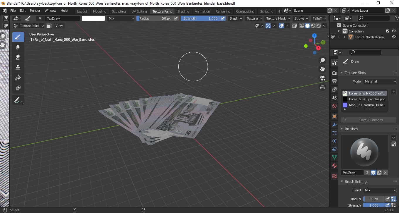Open the Object Data properties tab
The width and height of the screenshot is (399, 213).
tap(334, 157)
